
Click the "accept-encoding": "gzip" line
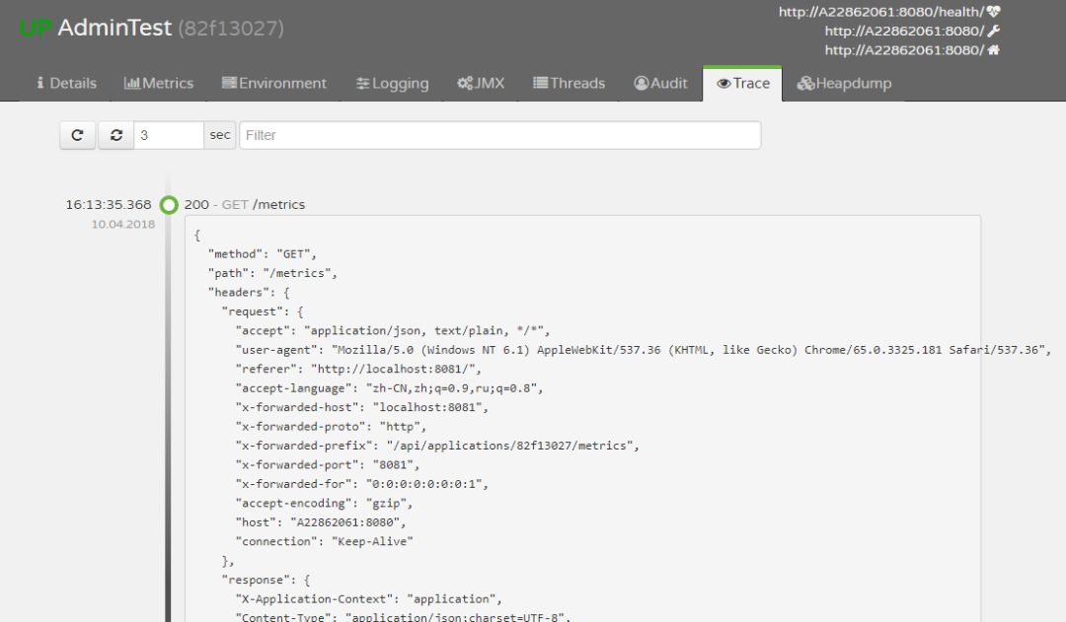(324, 503)
